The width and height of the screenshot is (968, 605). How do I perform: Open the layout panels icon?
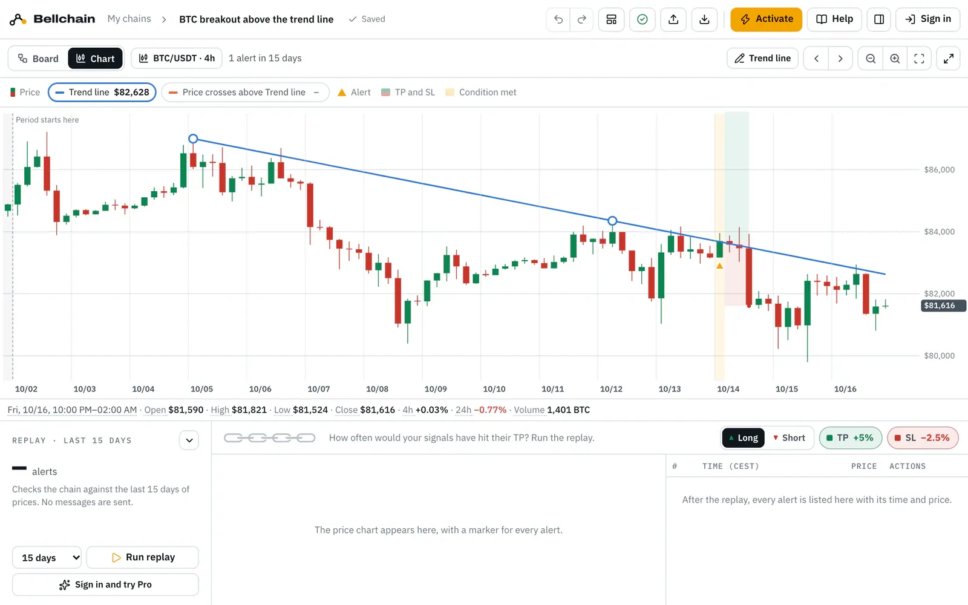tap(611, 19)
